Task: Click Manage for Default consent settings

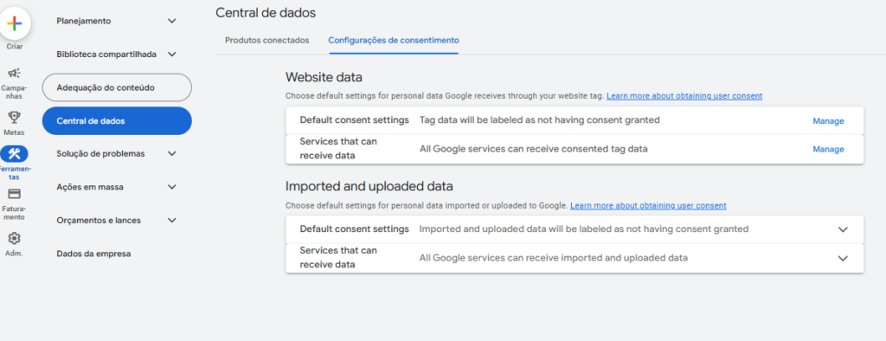Action: pos(828,121)
